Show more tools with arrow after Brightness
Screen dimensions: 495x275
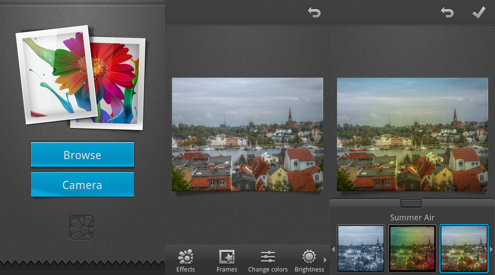pyautogui.click(x=325, y=260)
